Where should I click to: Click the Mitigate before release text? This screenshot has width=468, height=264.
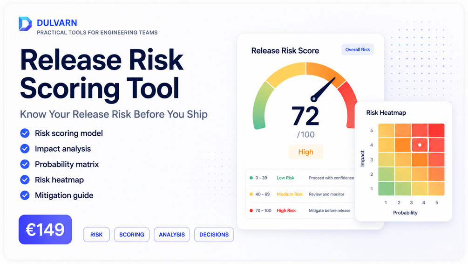click(330, 211)
